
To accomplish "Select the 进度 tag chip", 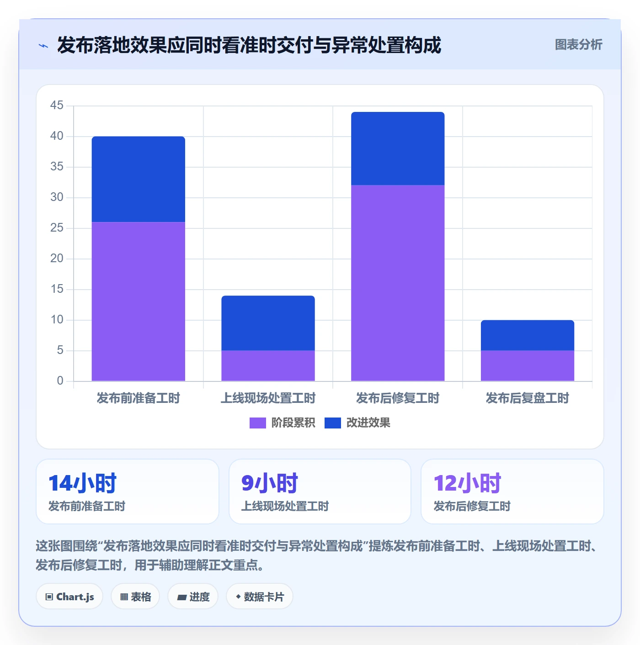I will 193,596.
